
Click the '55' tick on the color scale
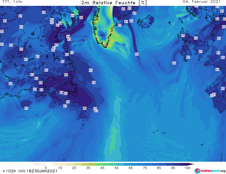click(x=116, y=168)
